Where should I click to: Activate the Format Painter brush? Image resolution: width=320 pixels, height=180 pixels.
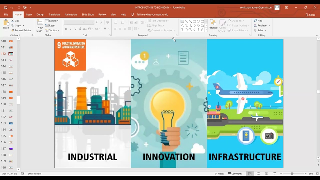point(21,30)
